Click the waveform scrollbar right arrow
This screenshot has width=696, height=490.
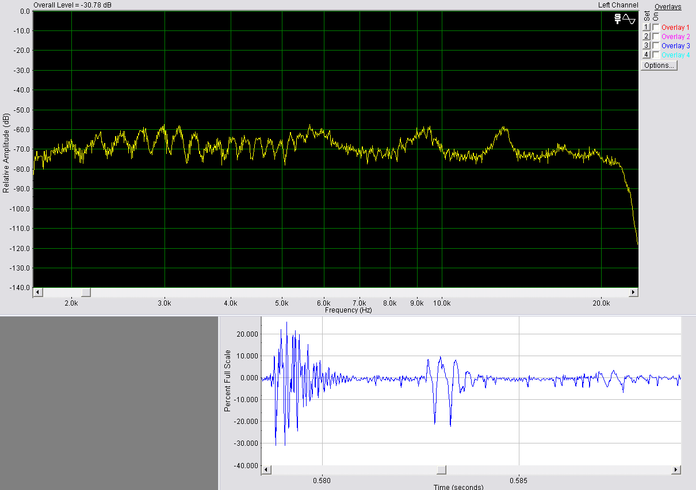point(676,470)
